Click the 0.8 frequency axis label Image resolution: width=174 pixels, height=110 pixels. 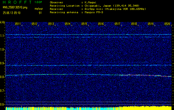pyautogui.click(x=2, y=77)
